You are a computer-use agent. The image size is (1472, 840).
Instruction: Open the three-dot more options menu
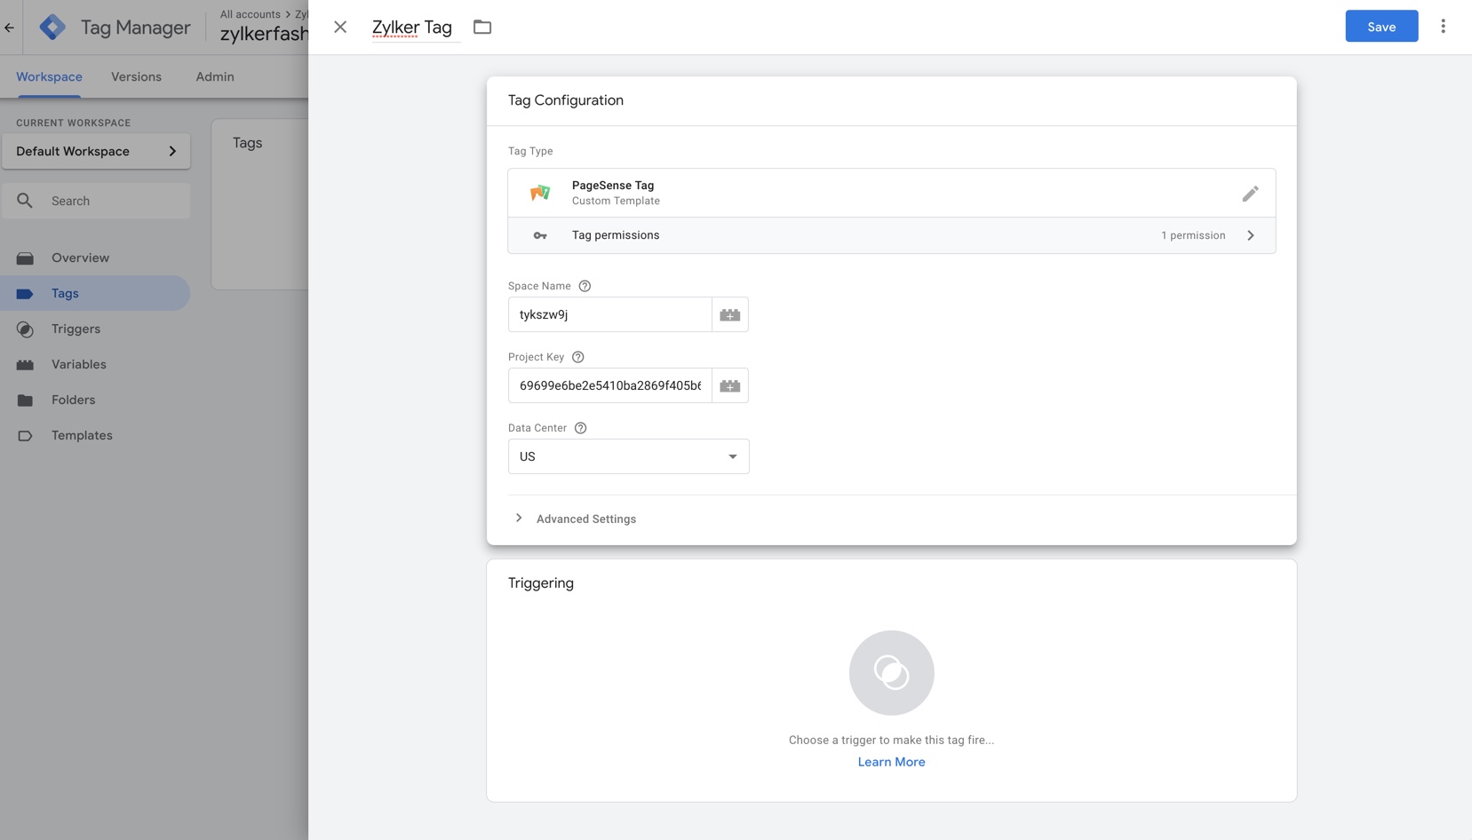1443,27
